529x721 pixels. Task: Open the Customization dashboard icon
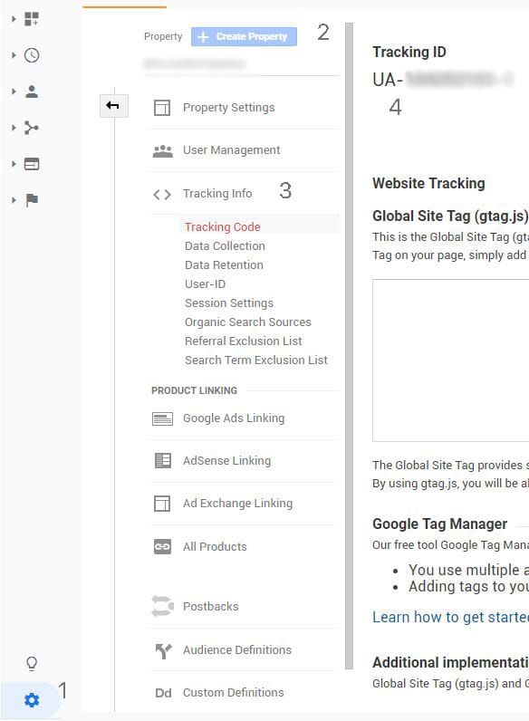coord(32,19)
